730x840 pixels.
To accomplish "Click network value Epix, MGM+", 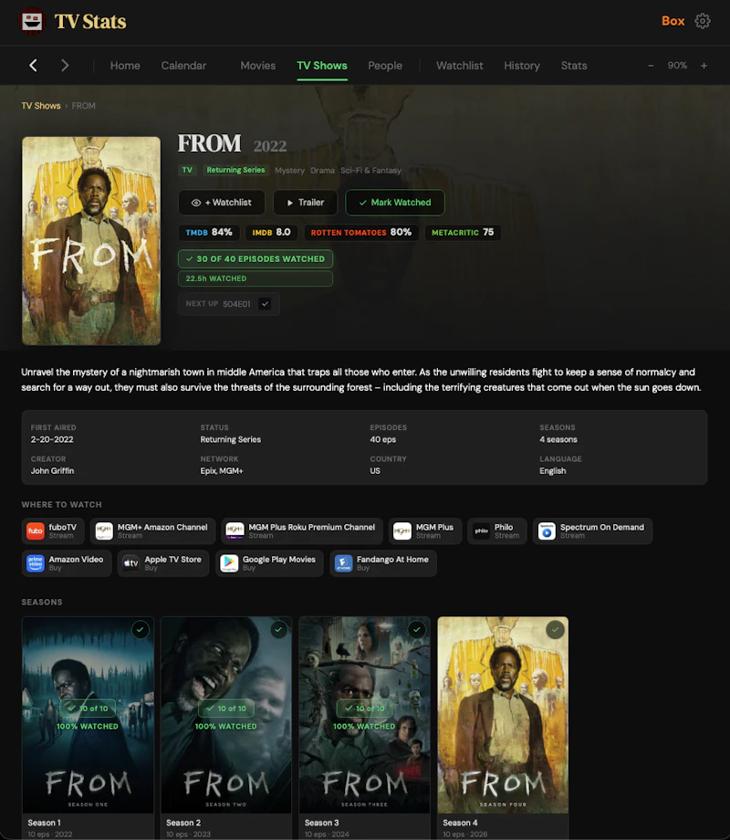I will coord(222,471).
